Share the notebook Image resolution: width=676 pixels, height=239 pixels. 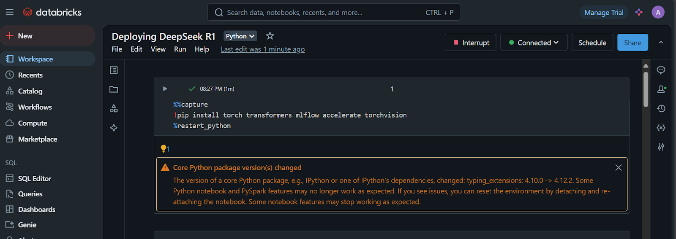(x=632, y=43)
